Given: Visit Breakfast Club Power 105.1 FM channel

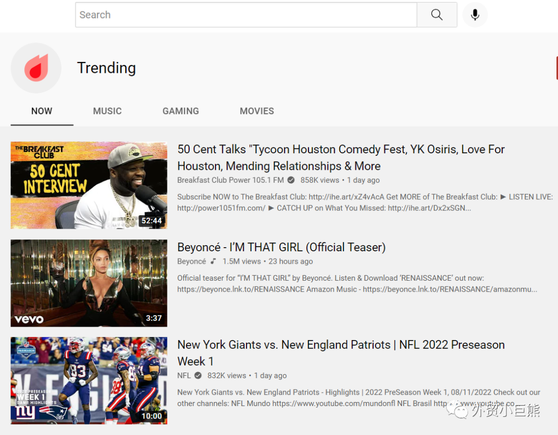Looking at the screenshot, I should 230,180.
